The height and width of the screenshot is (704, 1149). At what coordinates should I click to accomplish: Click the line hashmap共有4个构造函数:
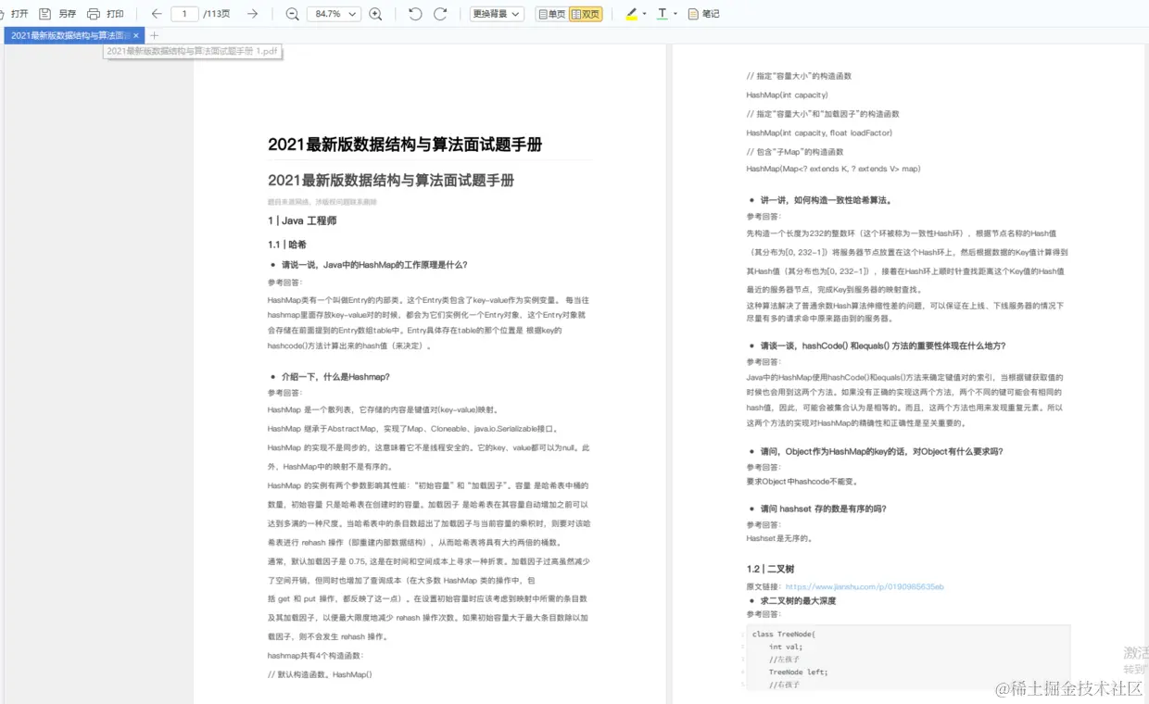pyautogui.click(x=315, y=656)
